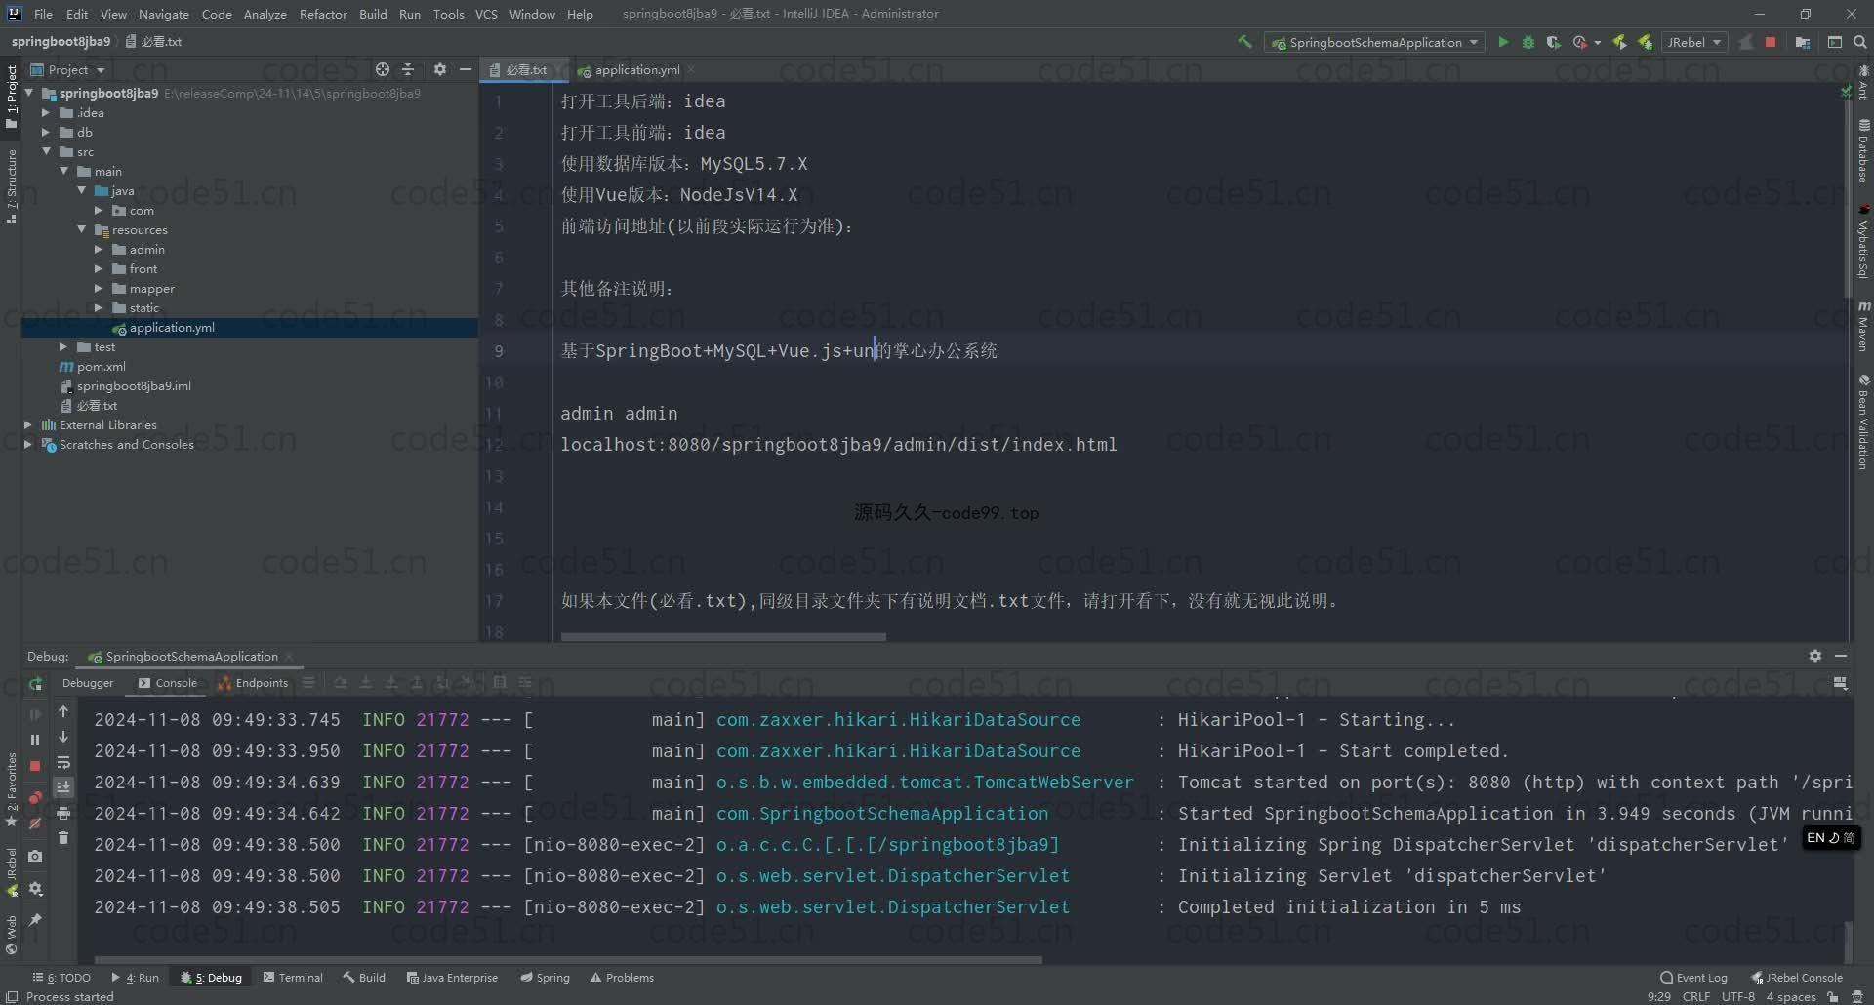Stop the debug session red square
1874x1005 pixels.
coord(35,766)
